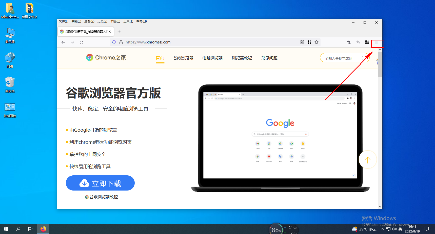This screenshot has width=435, height=234.
Task: Open Task View from taskbar
Action: pos(30,229)
